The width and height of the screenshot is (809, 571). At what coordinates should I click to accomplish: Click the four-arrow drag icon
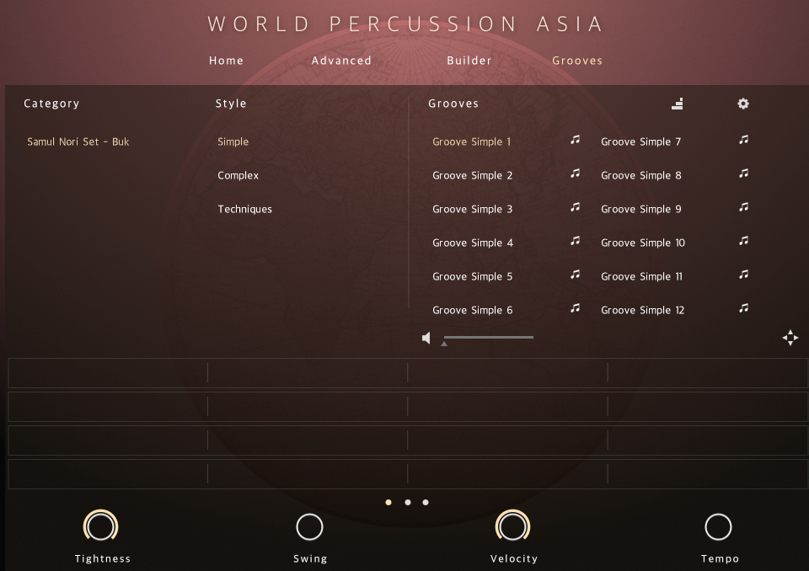coord(790,338)
